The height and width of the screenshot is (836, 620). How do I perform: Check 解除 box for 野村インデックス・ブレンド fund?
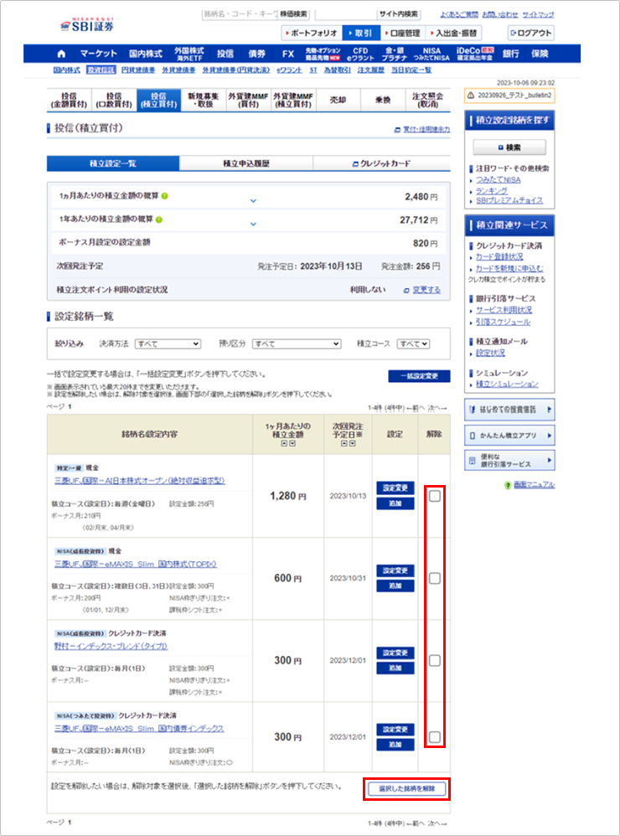434,660
